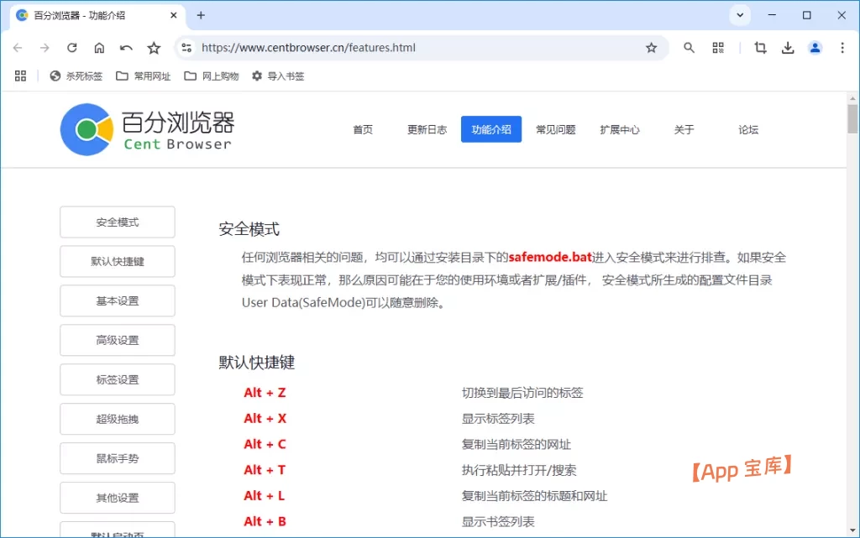The image size is (860, 538).
Task: Click the 鼠标手势 sidebar button
Action: (118, 458)
